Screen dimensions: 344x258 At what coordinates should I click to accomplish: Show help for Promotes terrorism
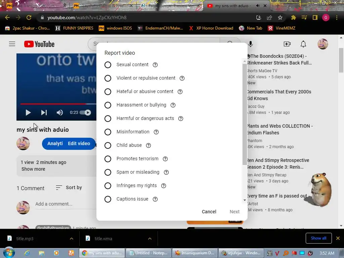165,159
